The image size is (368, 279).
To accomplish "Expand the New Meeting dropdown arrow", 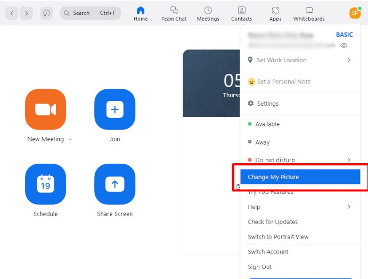I will click(x=70, y=139).
